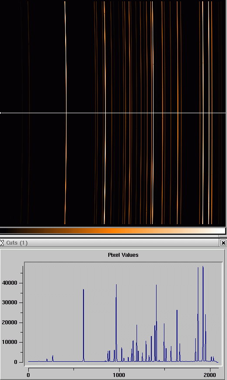Click the cut line's left end marker
This screenshot has height=380, width=227.
(x=1, y=113)
